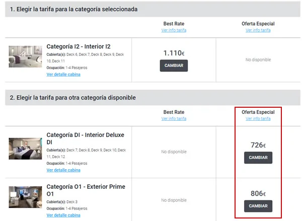Click 'Ver info tarifa' under Oferta Especial in section 2

click(x=258, y=119)
